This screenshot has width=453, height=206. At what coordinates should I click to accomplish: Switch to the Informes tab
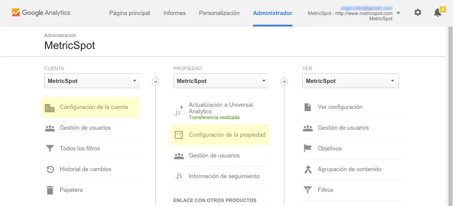click(x=174, y=13)
